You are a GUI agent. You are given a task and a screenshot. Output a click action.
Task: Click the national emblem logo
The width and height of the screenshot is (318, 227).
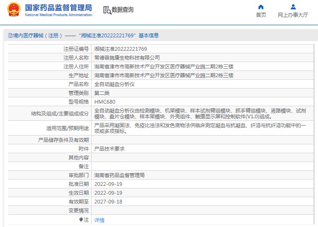pos(14,9)
